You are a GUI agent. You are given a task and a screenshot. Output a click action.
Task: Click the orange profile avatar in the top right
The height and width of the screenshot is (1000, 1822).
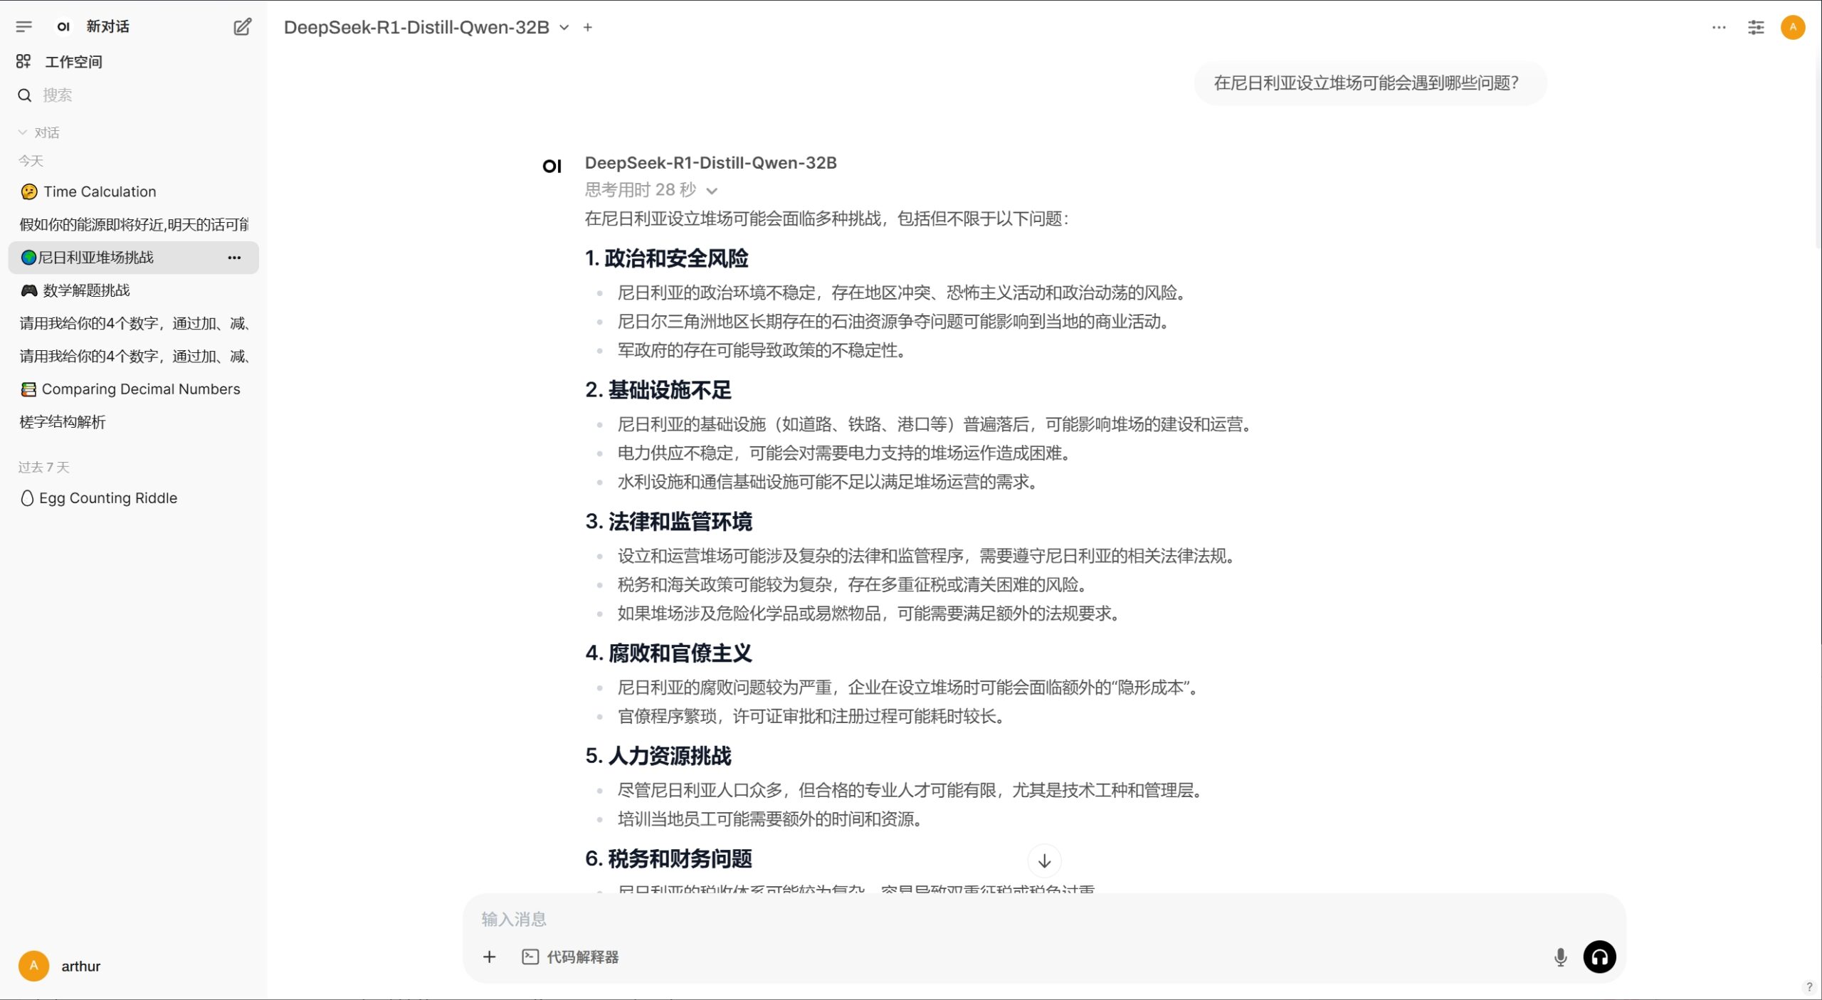tap(1793, 27)
